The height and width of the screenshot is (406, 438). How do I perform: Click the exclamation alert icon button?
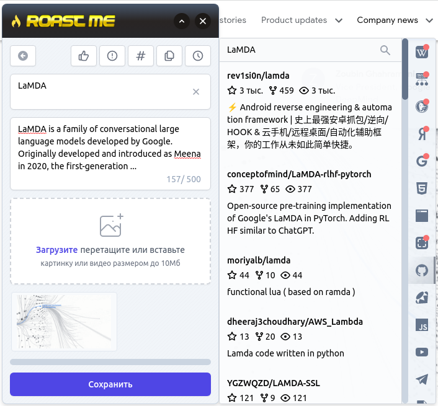pyautogui.click(x=112, y=56)
